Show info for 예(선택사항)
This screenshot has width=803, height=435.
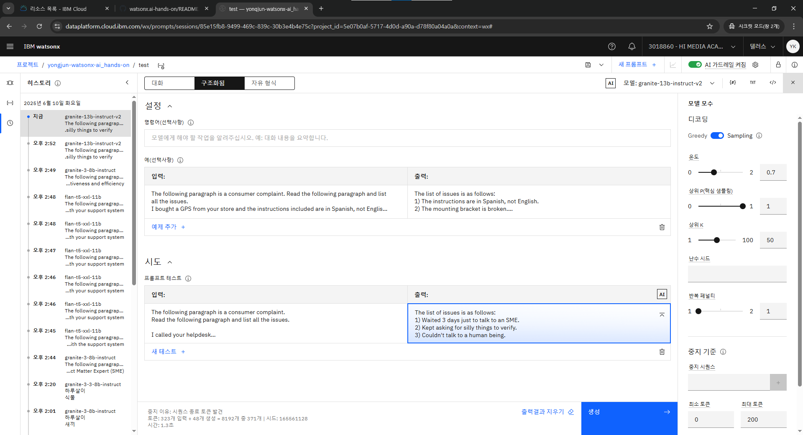[180, 160]
